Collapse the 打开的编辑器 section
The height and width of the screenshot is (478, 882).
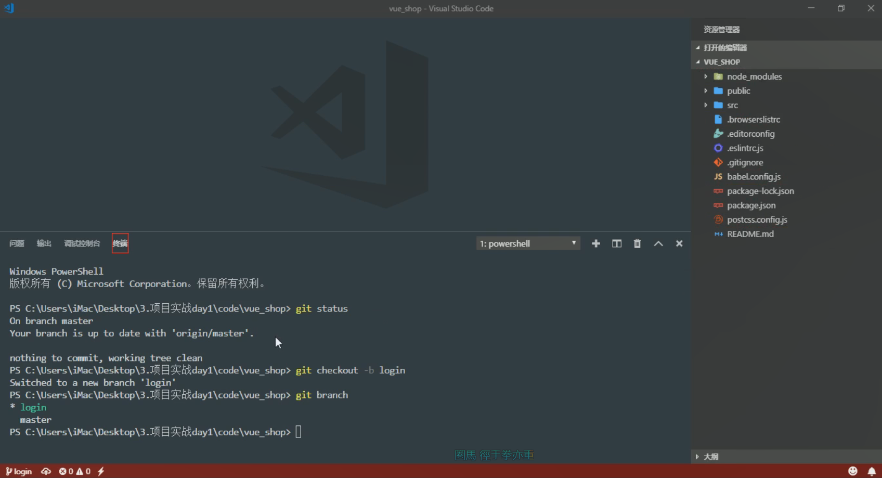pos(786,47)
